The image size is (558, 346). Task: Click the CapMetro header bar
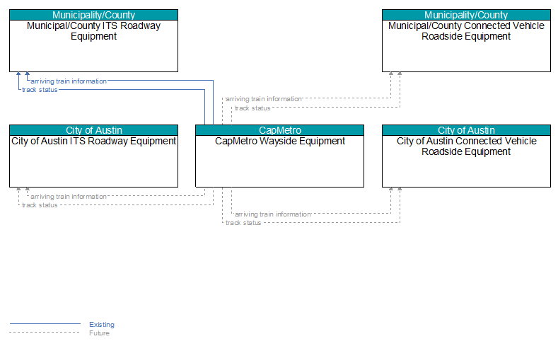pyautogui.click(x=280, y=130)
